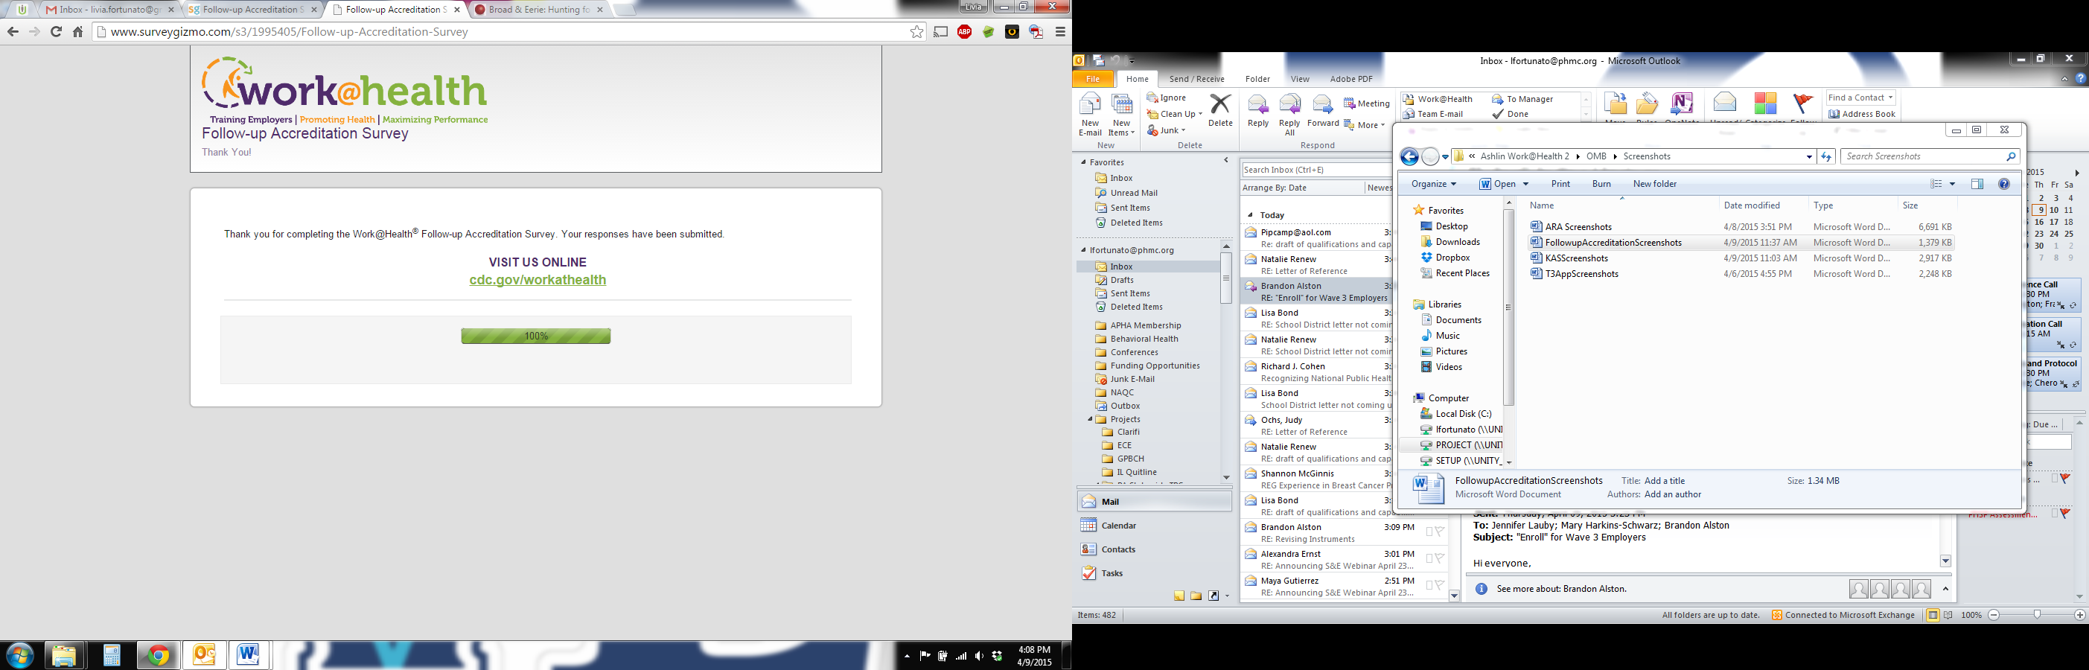Switch to the Gmail Inbox Chrome tab
The height and width of the screenshot is (670, 2089).
pyautogui.click(x=109, y=10)
